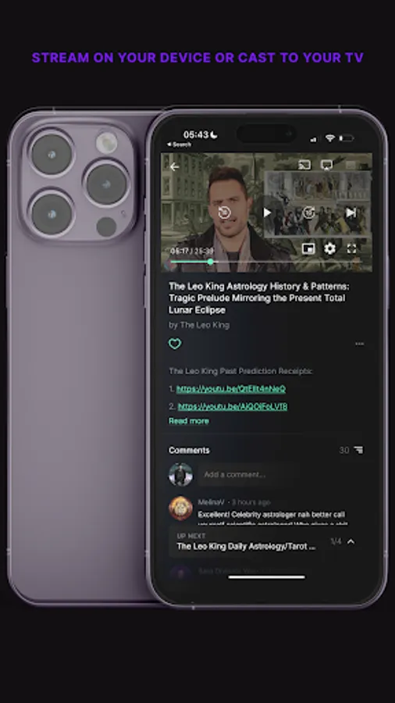Open the Chromecast cast icon
Viewport: 395px width, 703px height.
304,165
